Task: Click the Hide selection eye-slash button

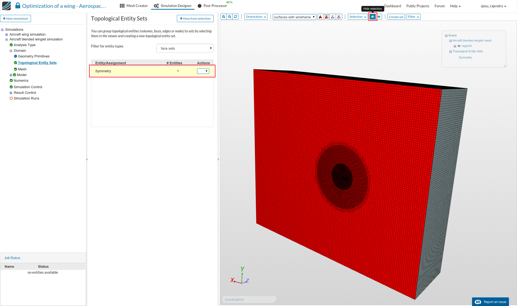Action: [373, 17]
